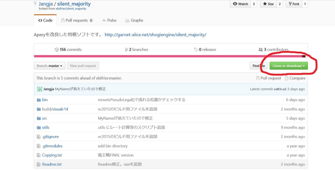Expand the Clone or download dropdown
Viewport: 335px width, 171px height.
(289, 66)
